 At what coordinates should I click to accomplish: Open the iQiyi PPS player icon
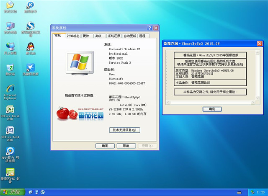click(10, 172)
